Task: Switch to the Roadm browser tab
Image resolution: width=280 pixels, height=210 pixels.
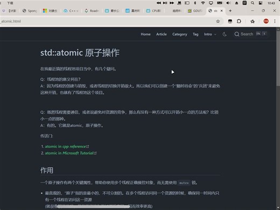Action: pos(92,11)
